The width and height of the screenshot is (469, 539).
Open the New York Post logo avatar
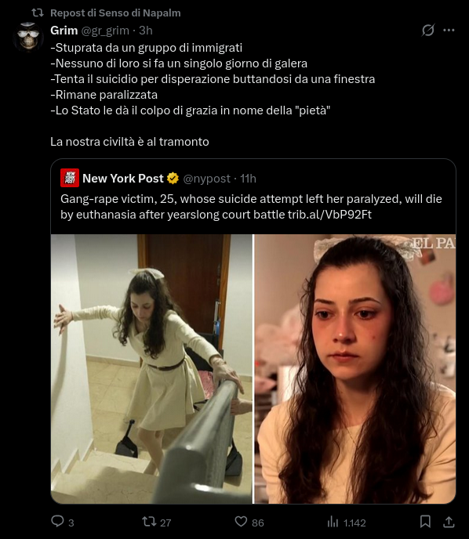pos(70,178)
